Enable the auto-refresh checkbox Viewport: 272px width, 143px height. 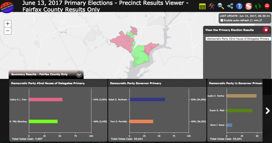(x=222, y=20)
